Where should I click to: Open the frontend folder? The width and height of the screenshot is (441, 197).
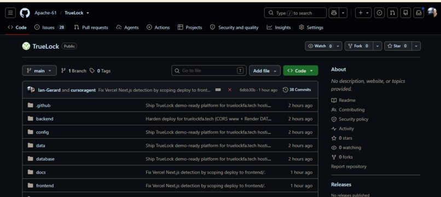coord(45,186)
